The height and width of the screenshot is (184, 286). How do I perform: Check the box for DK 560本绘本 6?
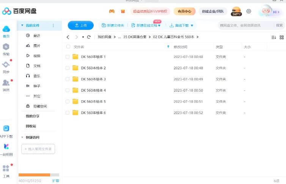pos(68,113)
